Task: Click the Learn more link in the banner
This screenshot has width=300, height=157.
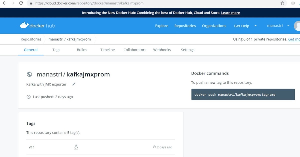Action: pos(230,13)
